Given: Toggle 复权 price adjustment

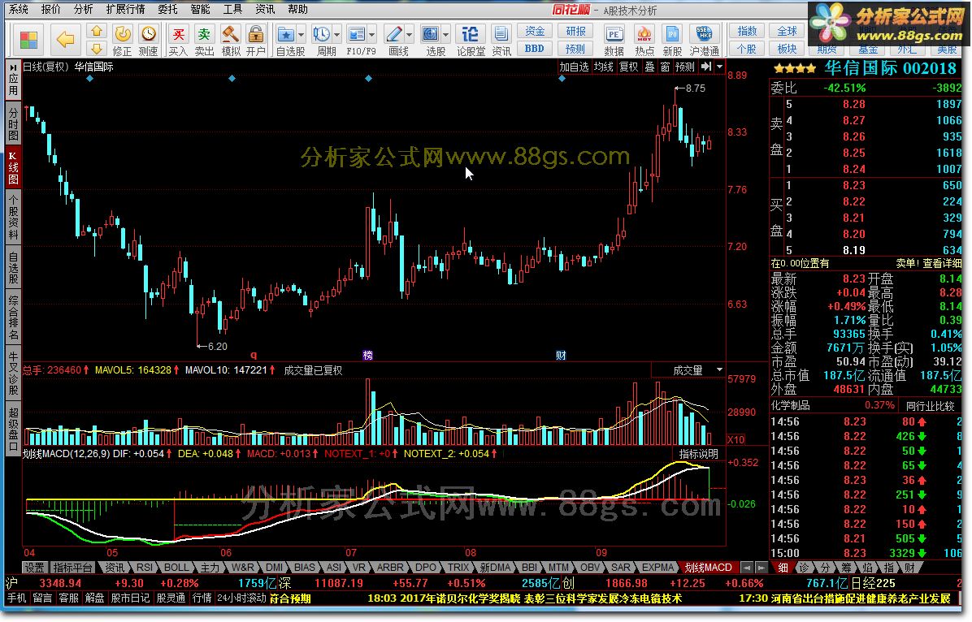Looking at the screenshot, I should 628,67.
